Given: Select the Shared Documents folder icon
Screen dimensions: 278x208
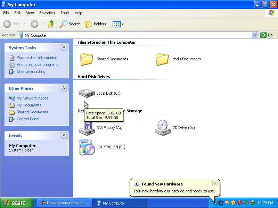Looking at the screenshot, I should coord(87,59).
